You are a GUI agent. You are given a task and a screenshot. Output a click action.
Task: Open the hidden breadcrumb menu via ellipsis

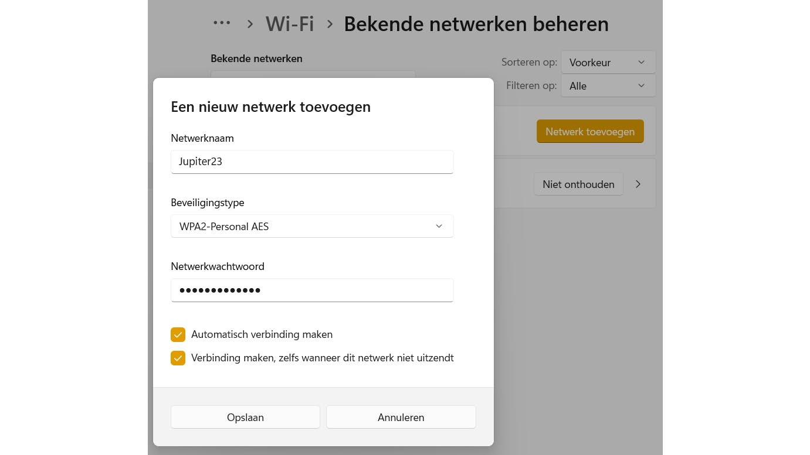tap(222, 23)
